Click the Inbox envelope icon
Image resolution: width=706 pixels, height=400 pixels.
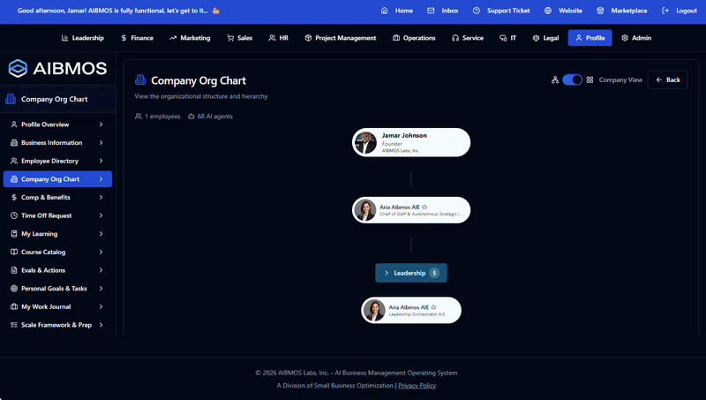tap(431, 11)
